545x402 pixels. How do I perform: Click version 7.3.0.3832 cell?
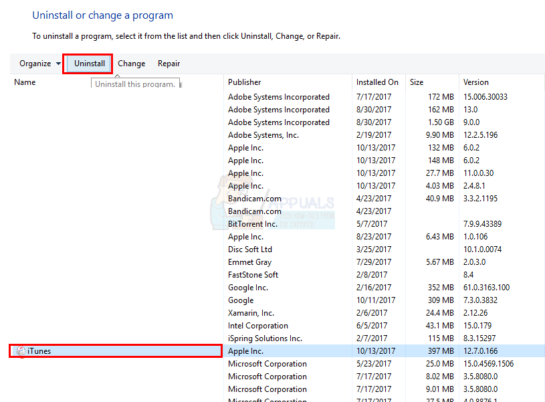pos(480,300)
